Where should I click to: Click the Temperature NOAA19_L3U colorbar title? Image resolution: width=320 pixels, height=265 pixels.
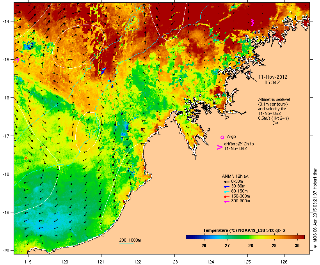pos(244,231)
